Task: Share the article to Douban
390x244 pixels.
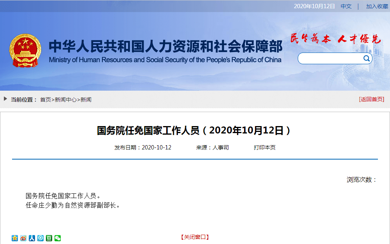Action: click(x=49, y=238)
